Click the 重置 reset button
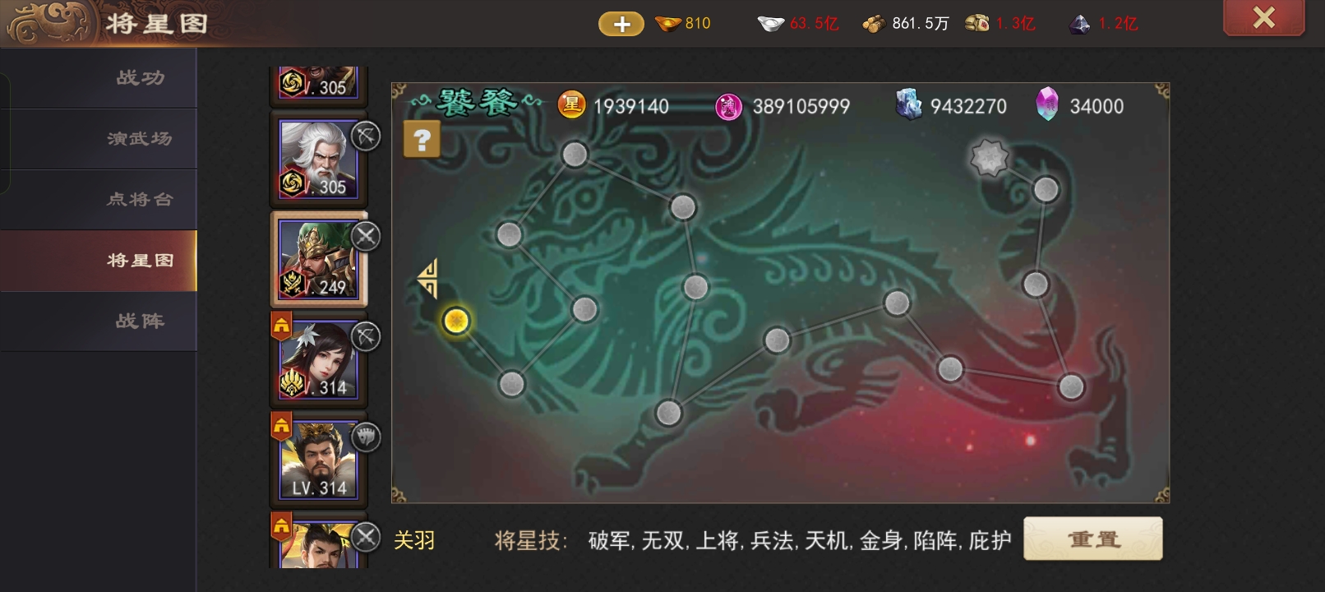 click(x=1092, y=539)
